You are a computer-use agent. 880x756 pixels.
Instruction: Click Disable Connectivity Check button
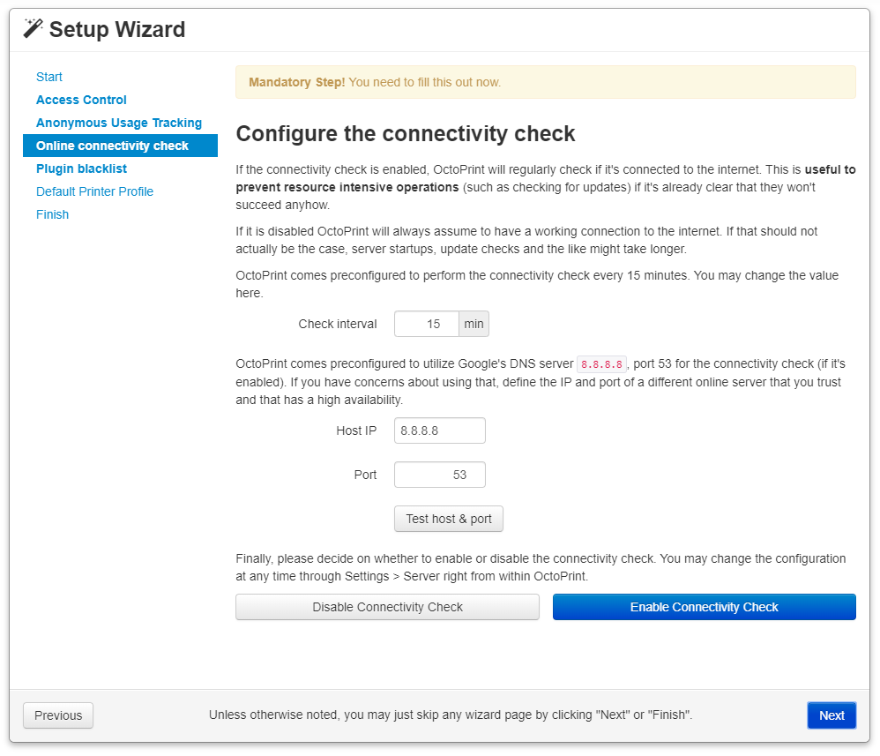(x=387, y=607)
